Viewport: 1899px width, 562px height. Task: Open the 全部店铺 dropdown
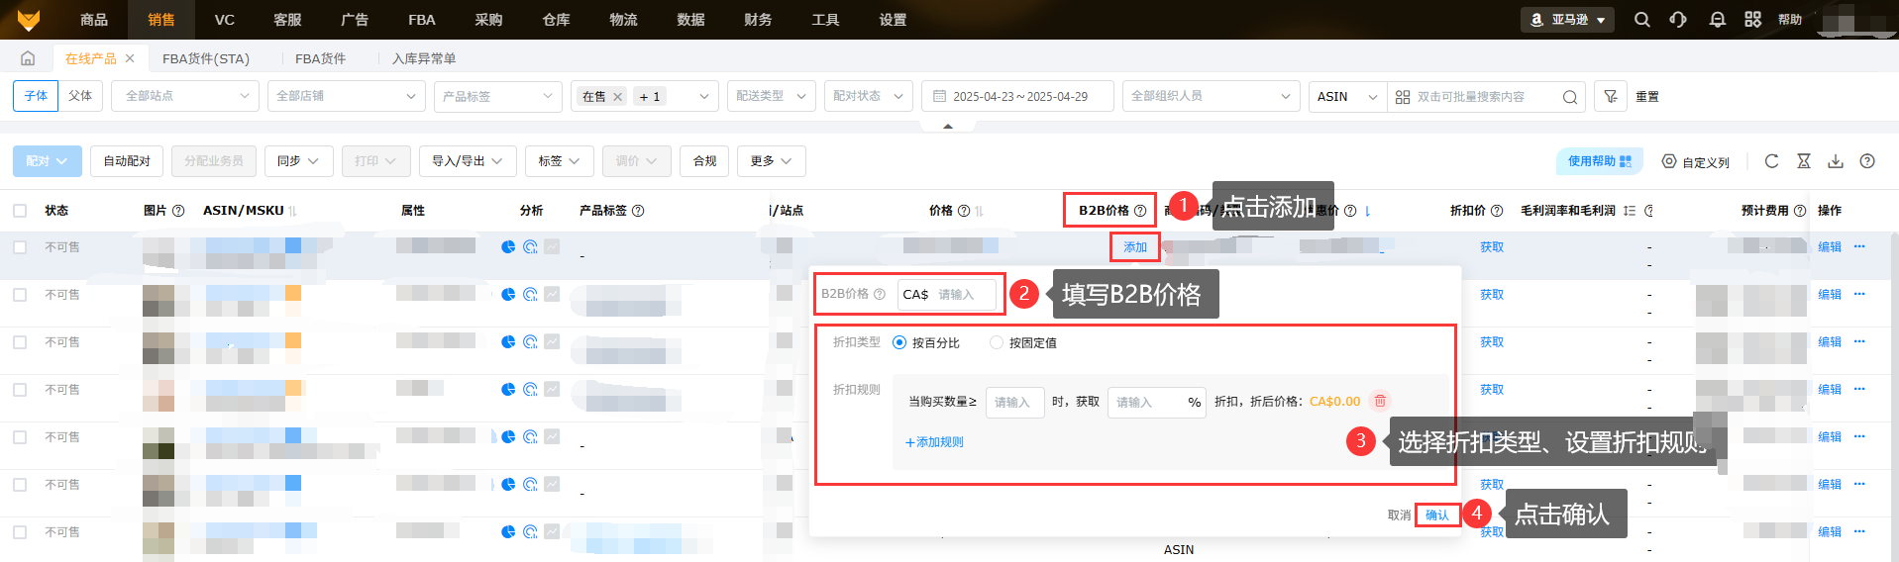click(x=347, y=96)
